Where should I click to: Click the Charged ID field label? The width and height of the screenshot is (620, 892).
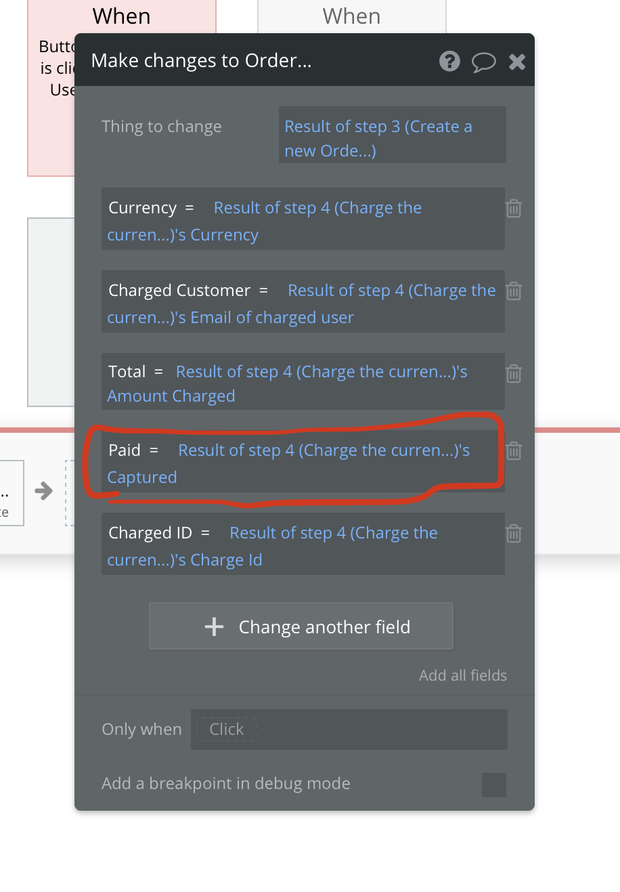(x=150, y=533)
